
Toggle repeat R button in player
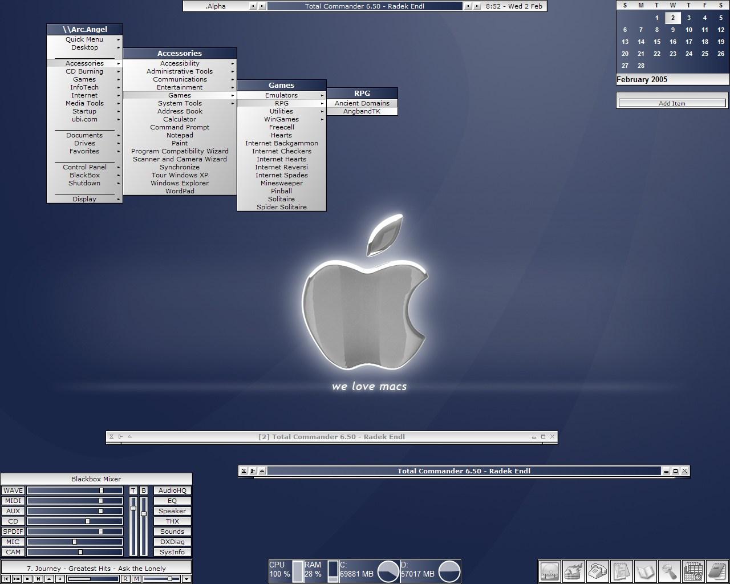[x=125, y=579]
